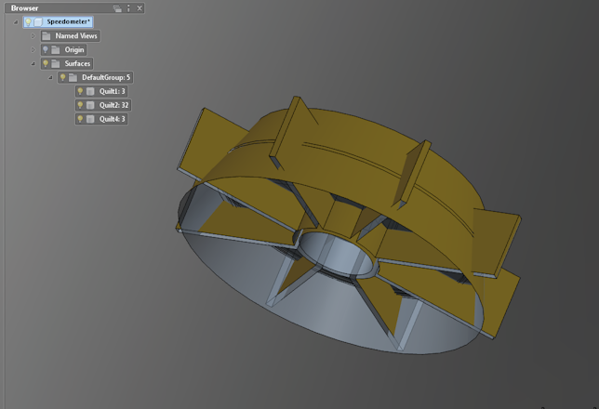Viewport: 599px width, 409px height.
Task: Close the Browser panel
Action: 140,8
